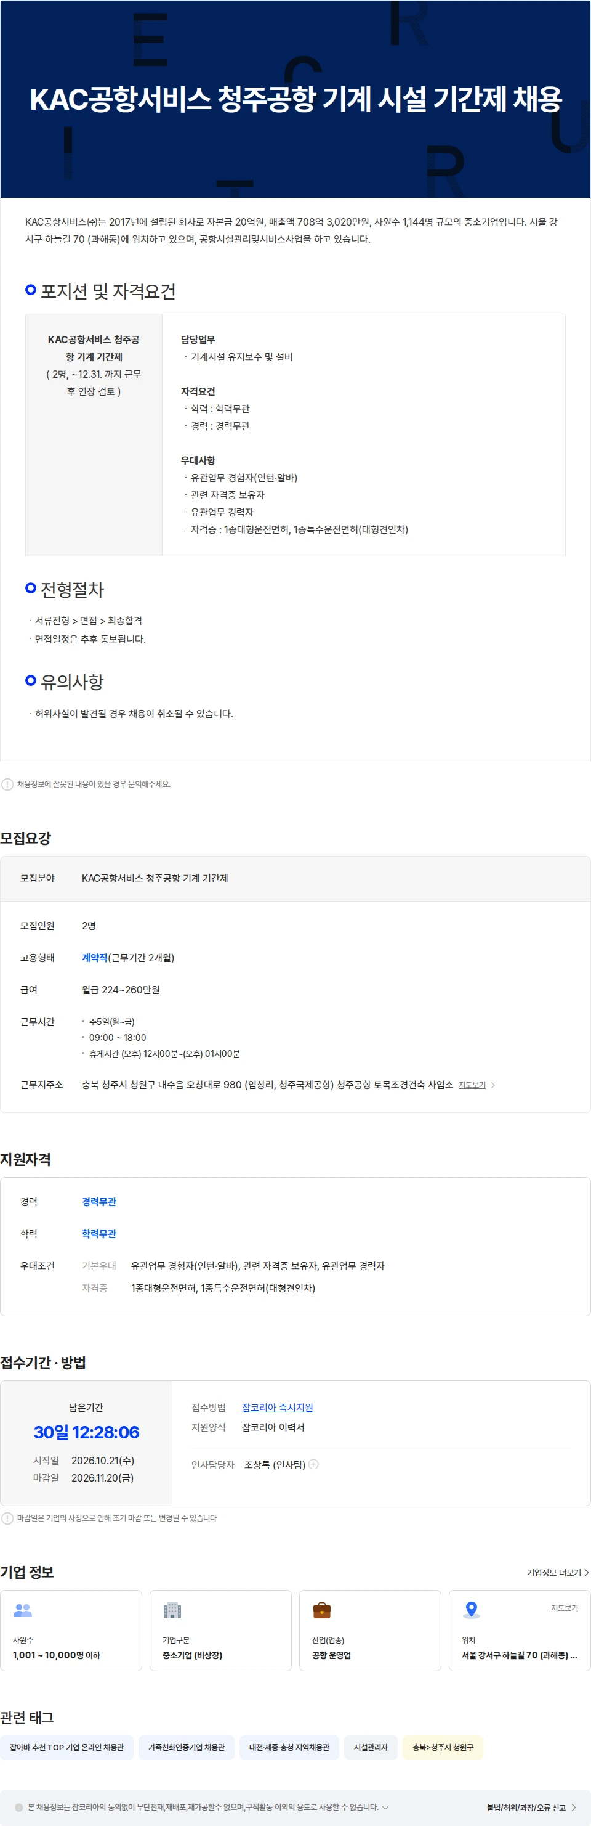Image resolution: width=591 pixels, height=1826 pixels.
Task: Click 잡코리아 이력서 application form text
Action: [x=273, y=1427]
